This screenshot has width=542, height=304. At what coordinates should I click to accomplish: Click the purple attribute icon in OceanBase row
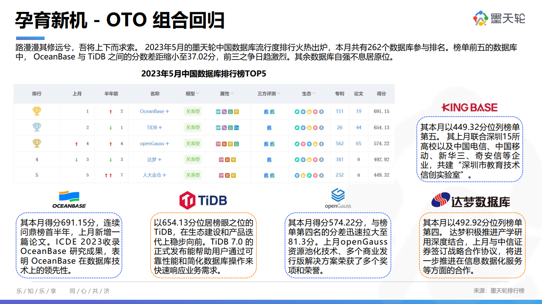pos(224,112)
